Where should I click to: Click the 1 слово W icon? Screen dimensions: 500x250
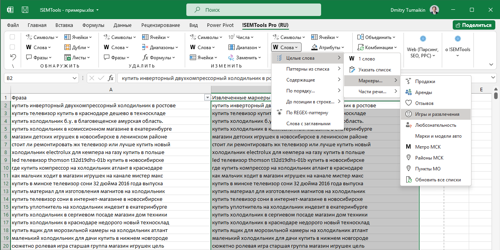[352, 59]
